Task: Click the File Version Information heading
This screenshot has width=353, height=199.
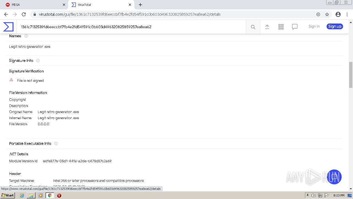Action: click(28, 93)
